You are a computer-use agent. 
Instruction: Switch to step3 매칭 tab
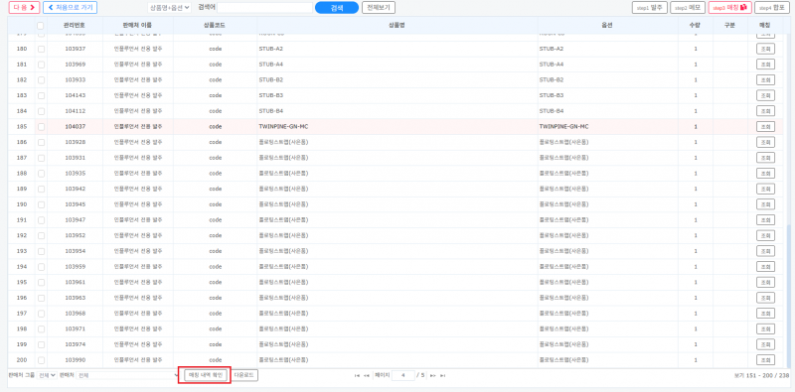click(730, 8)
